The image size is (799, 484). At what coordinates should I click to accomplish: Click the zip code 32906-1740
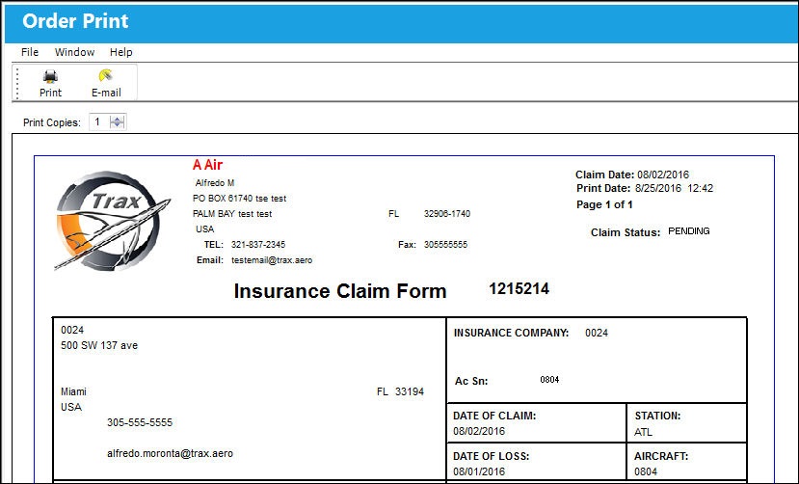pyautogui.click(x=447, y=214)
